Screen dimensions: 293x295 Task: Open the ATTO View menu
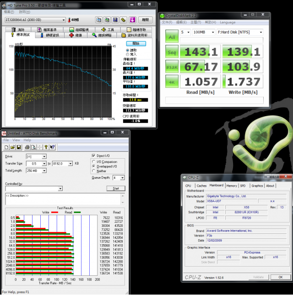(16, 140)
